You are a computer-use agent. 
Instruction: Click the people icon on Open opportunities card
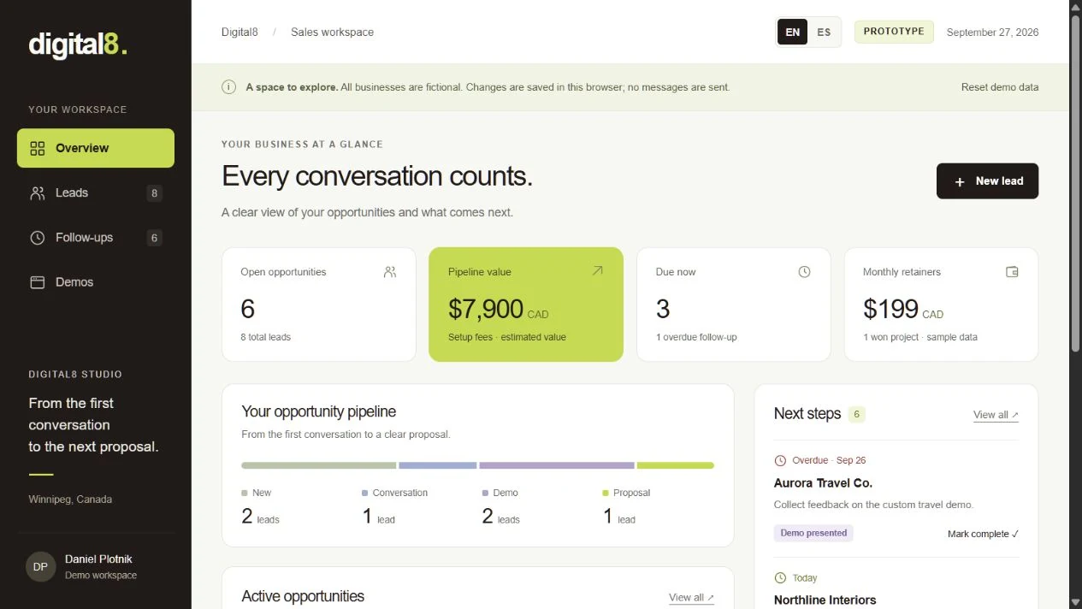coord(390,272)
